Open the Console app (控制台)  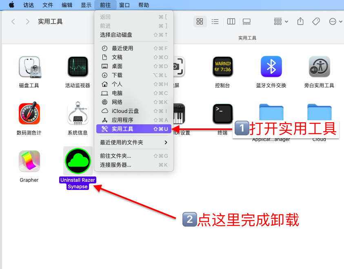pos(223,67)
